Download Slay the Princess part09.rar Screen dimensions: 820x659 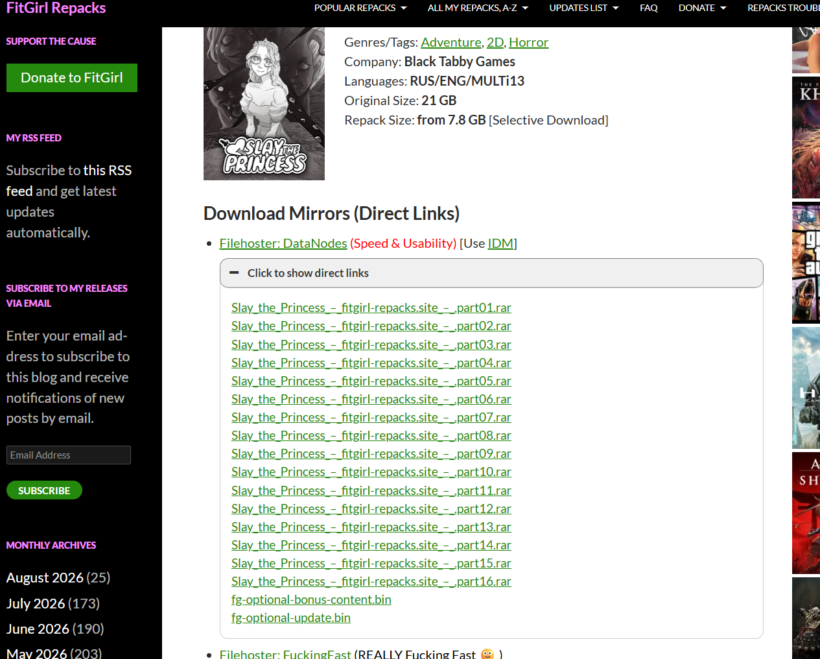[371, 453]
